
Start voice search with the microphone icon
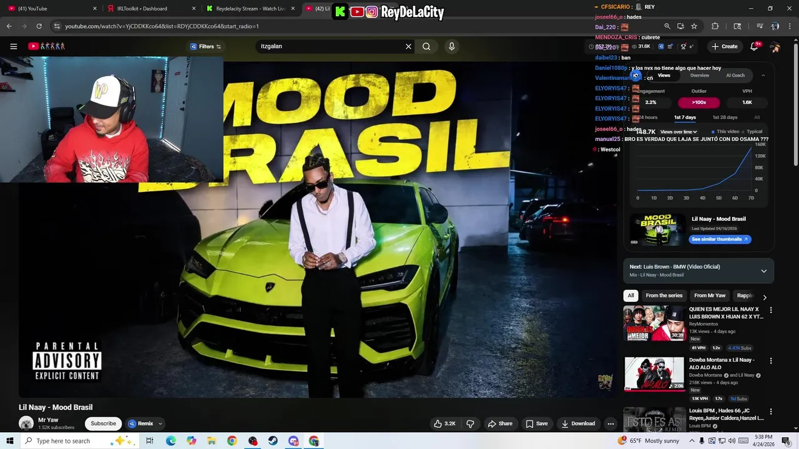pos(451,46)
